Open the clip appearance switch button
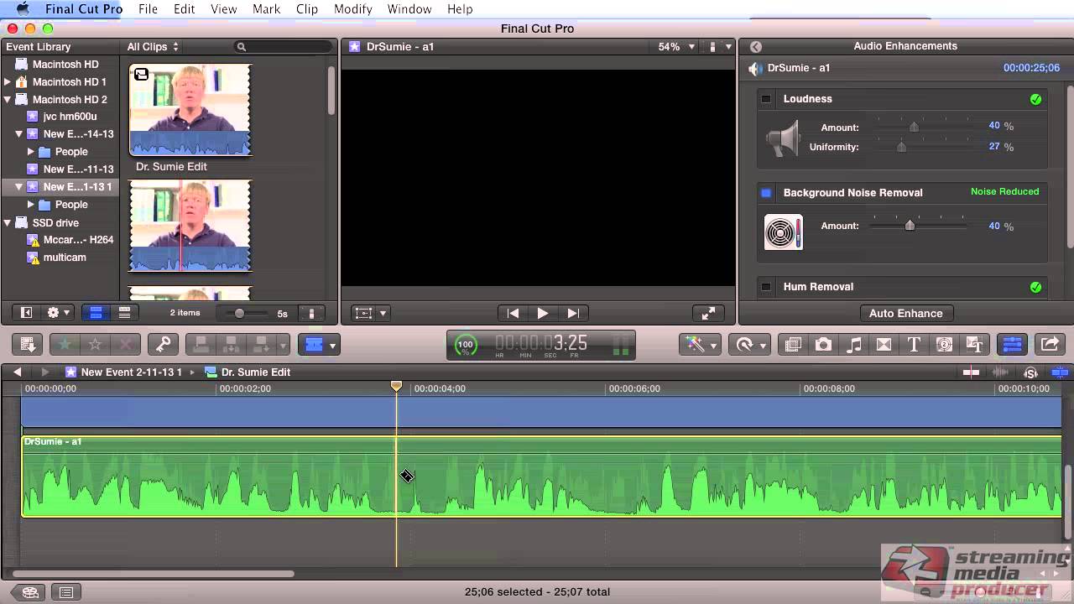 [312, 313]
